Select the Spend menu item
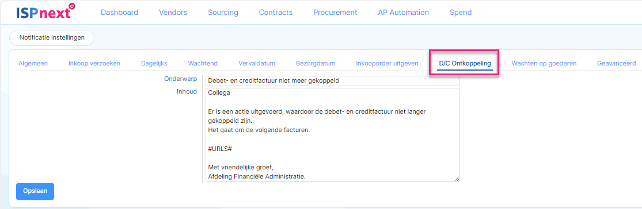642x209 pixels. pyautogui.click(x=461, y=13)
